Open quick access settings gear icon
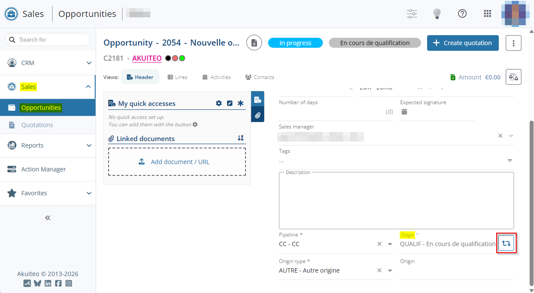Screen dimensions: 534x293 (x=219, y=103)
